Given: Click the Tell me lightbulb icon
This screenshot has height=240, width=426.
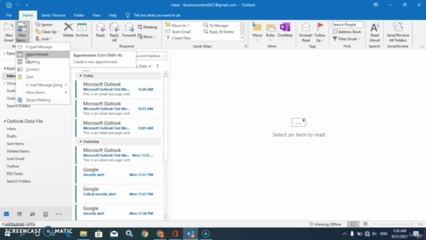Looking at the screenshot, I should click(x=127, y=15).
